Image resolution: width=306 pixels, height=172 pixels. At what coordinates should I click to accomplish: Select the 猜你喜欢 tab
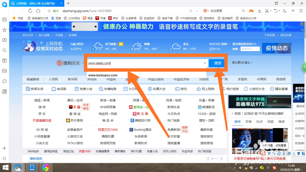click(36, 159)
